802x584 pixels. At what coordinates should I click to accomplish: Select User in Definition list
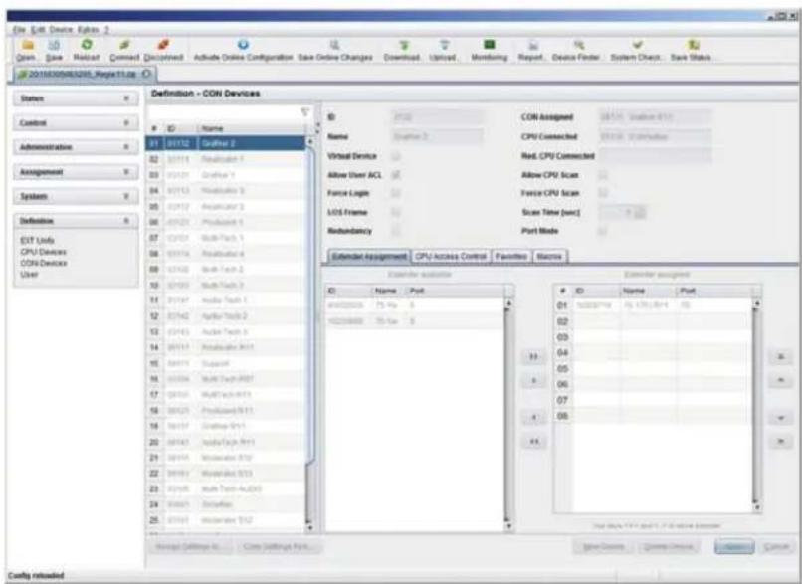coord(29,275)
